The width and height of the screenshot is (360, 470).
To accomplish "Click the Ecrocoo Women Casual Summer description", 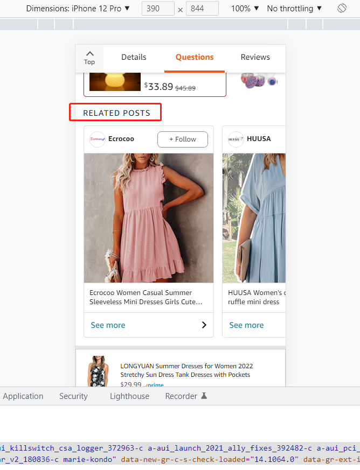I will click(x=146, y=297).
